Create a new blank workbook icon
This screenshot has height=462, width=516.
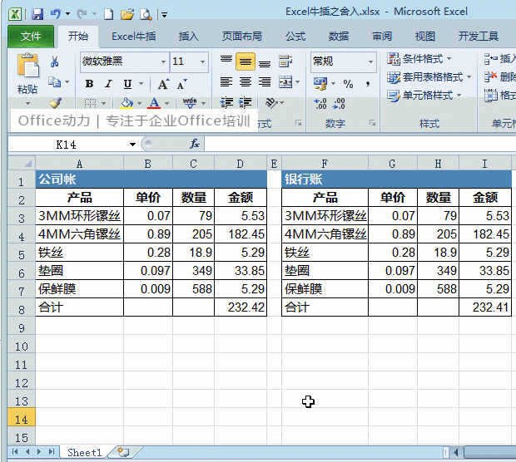point(108,14)
